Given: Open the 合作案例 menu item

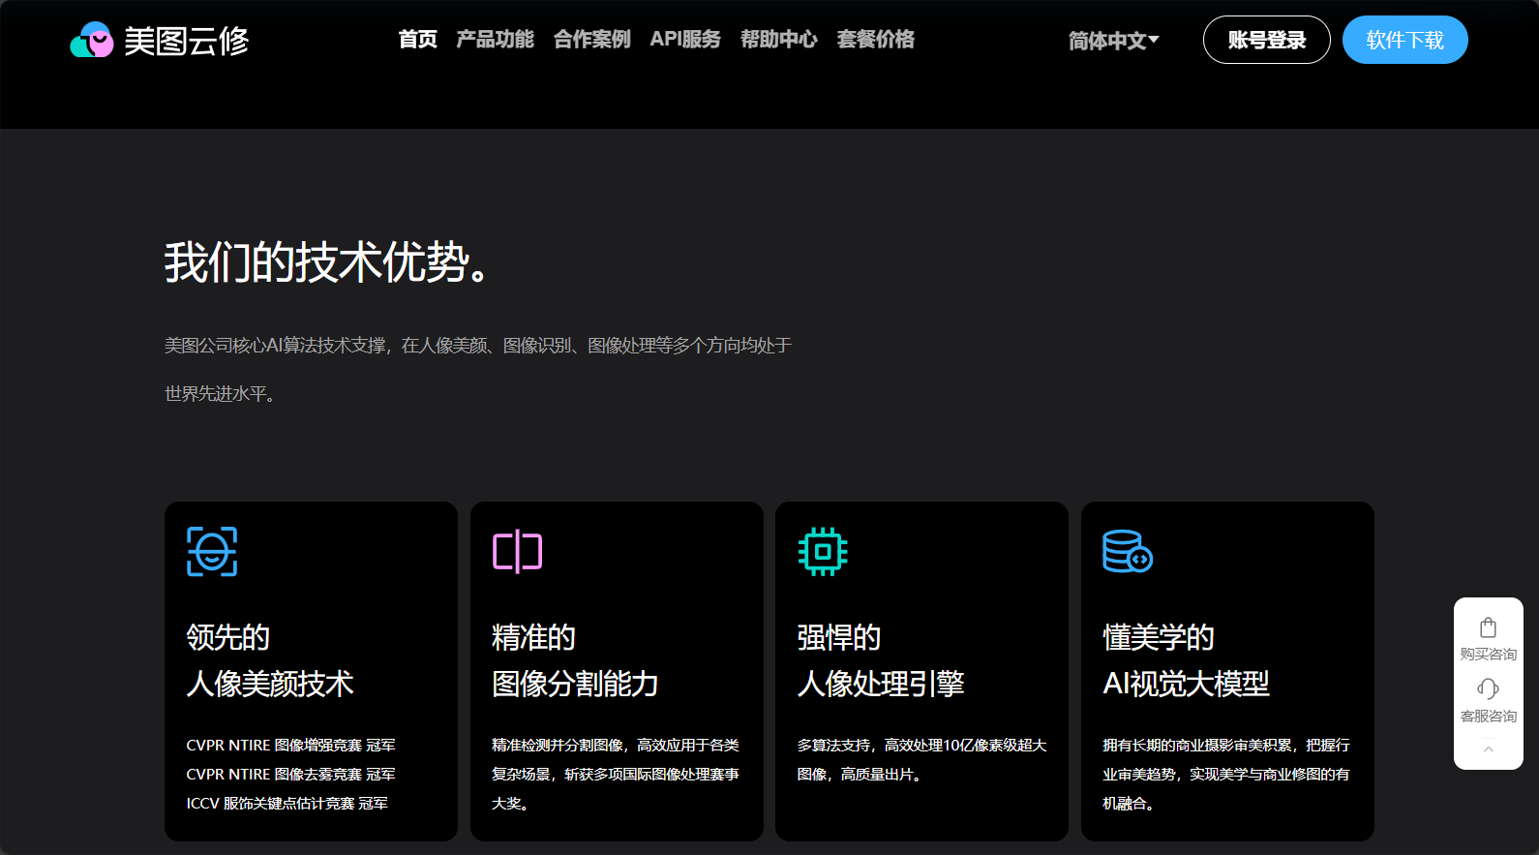Looking at the screenshot, I should (x=591, y=39).
